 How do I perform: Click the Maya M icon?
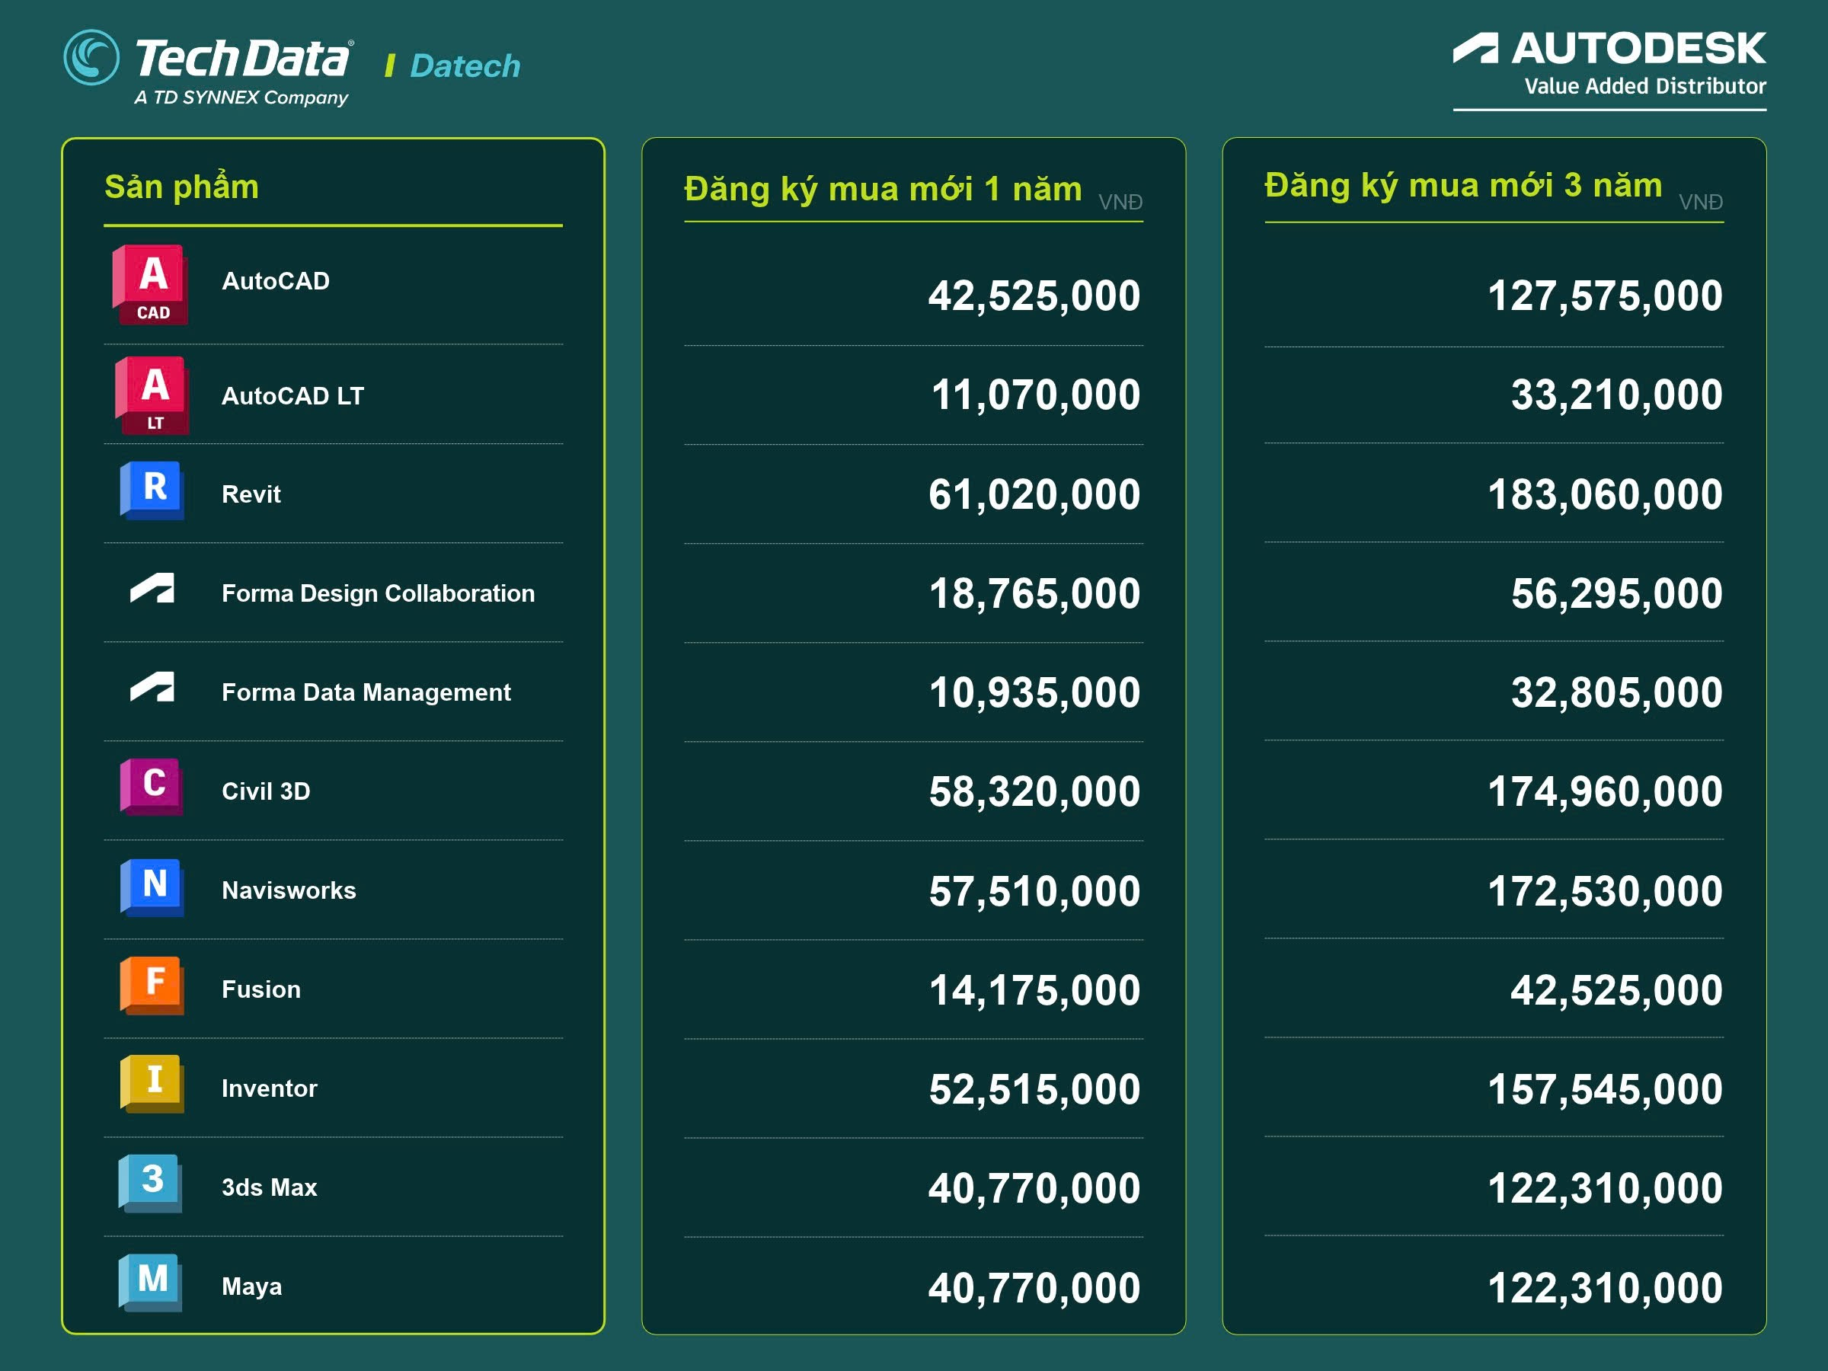click(150, 1283)
